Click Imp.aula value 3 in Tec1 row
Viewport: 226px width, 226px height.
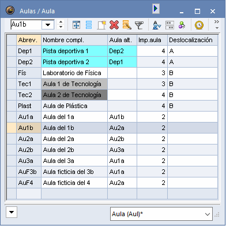pos(152,84)
